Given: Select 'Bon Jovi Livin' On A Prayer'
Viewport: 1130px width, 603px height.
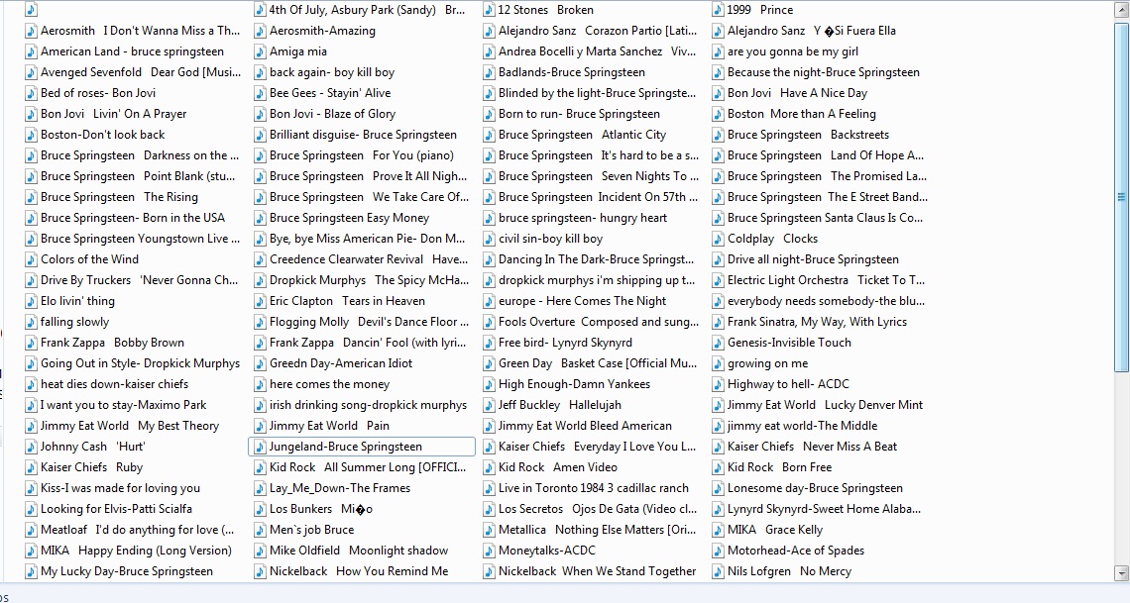Looking at the screenshot, I should (x=113, y=115).
